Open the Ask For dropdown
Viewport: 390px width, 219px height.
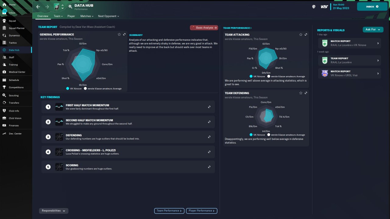click(373, 30)
